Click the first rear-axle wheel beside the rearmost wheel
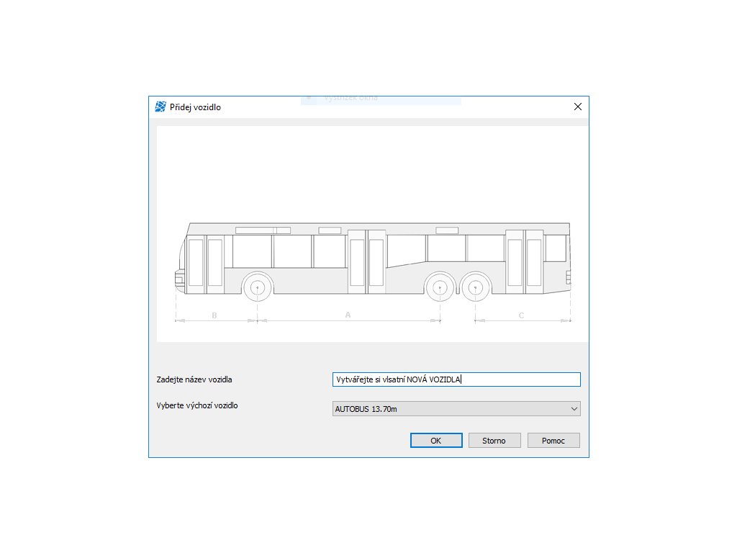 tap(440, 287)
